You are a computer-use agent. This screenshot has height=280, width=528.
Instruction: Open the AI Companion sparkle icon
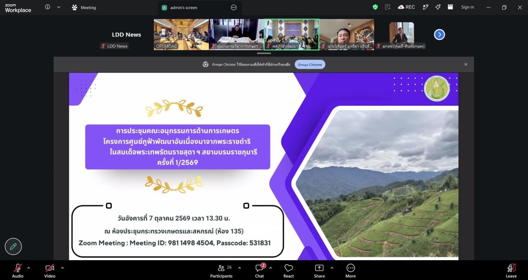[x=438, y=7]
